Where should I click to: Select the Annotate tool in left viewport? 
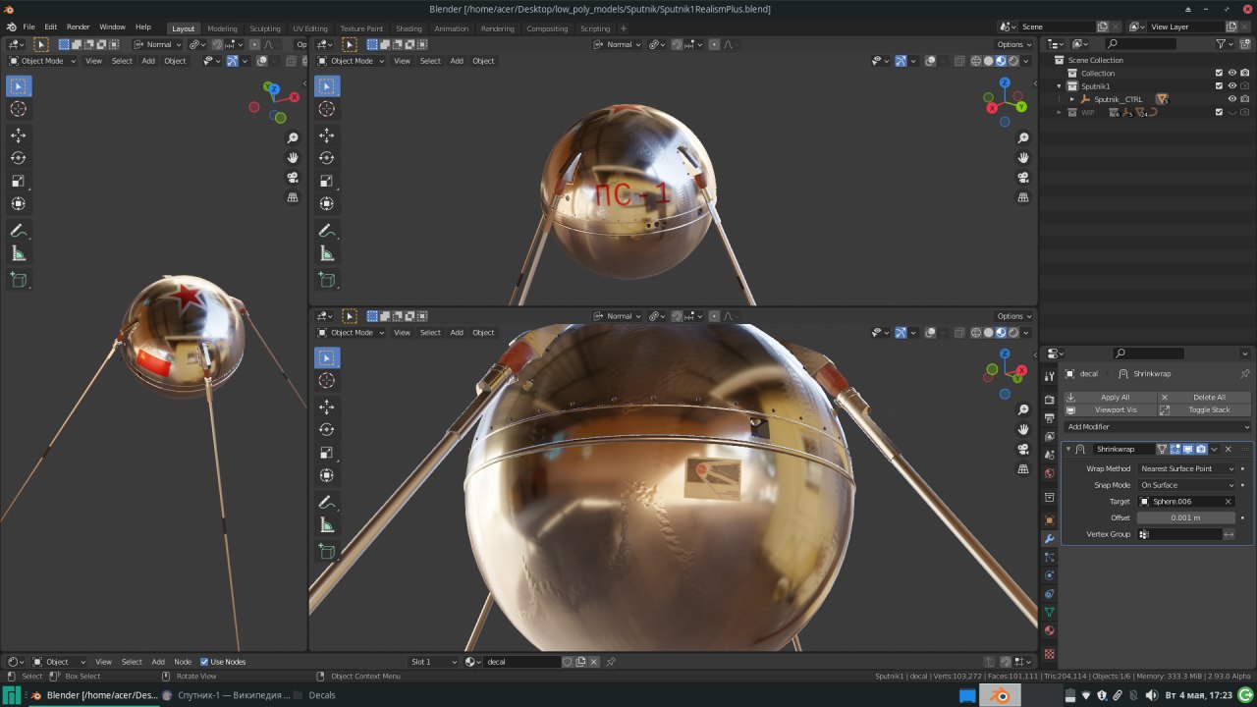[19, 231]
